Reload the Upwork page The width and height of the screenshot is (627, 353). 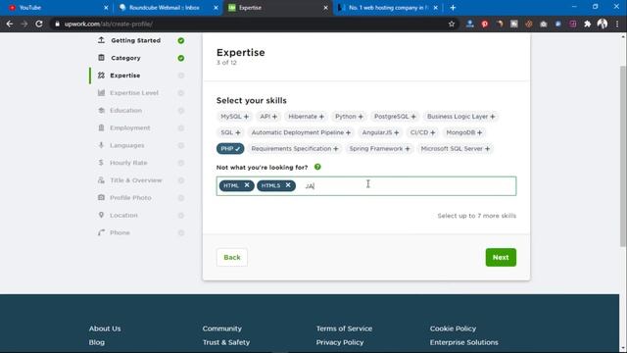[39, 24]
